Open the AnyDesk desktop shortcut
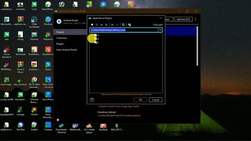This screenshot has width=251, height=141. click(103, 127)
